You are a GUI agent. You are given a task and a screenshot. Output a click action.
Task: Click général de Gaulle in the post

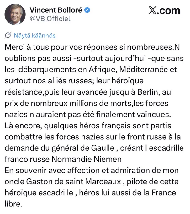point(83,148)
